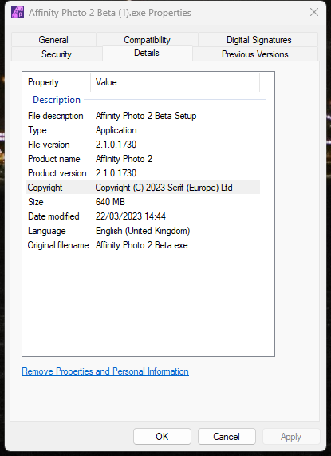Image resolution: width=331 pixels, height=456 pixels.
Task: Select the Language property label
Action: pyautogui.click(x=47, y=231)
